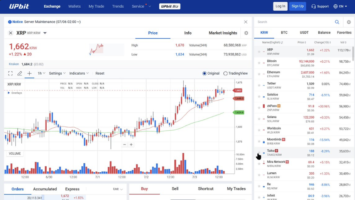Viewport: 355px width, 200px height.
Task: Select the crosshair plus tool
Action: click(x=29, y=73)
